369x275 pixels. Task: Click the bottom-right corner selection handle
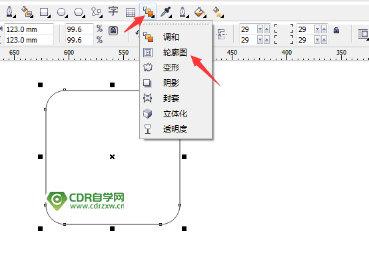click(184, 228)
